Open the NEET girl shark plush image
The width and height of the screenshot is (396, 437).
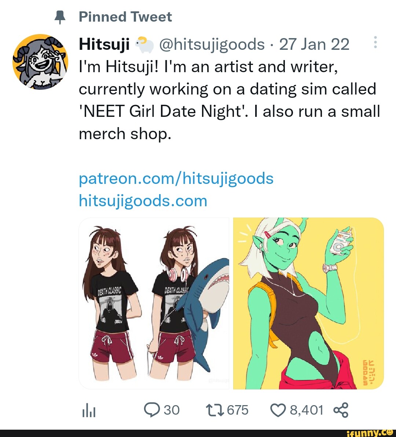(154, 303)
